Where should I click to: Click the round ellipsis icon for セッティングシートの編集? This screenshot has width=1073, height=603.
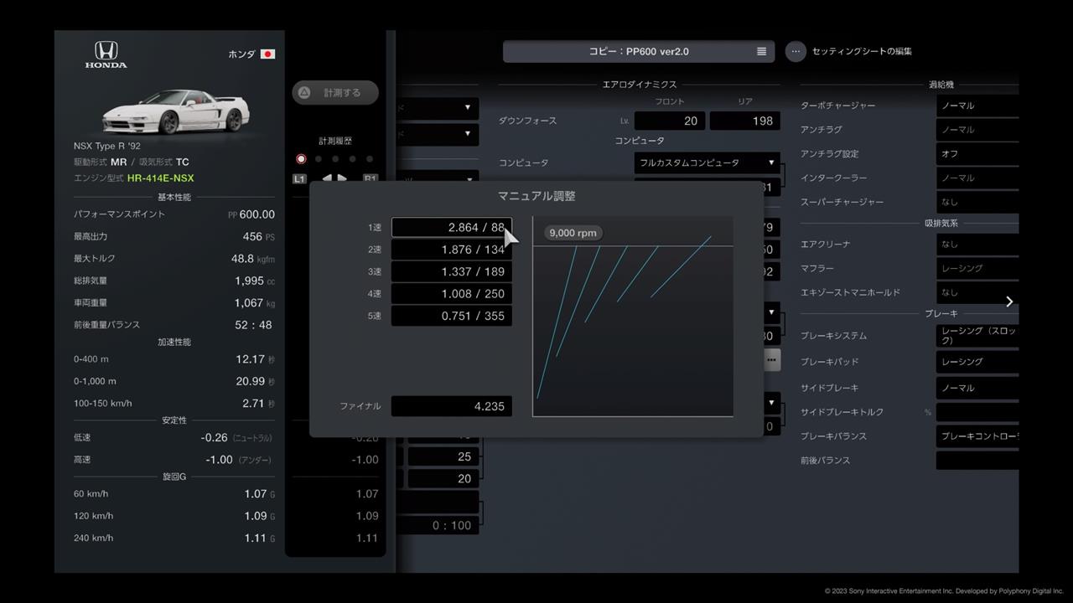[796, 51]
